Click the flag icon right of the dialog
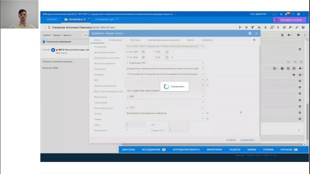 (298, 35)
